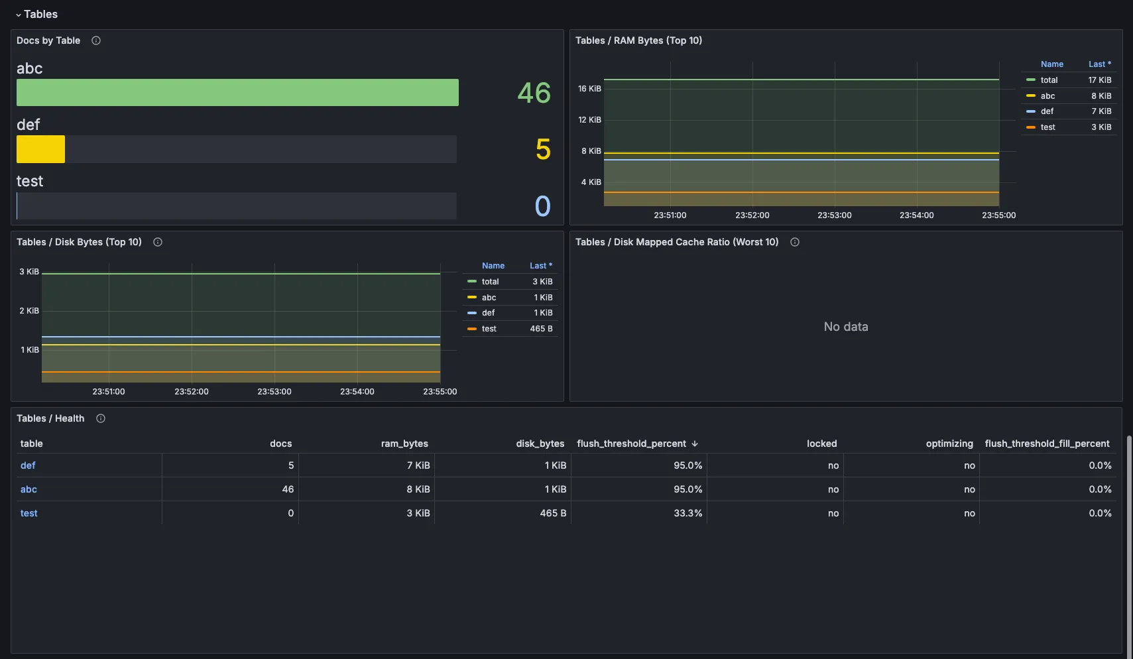Open the def table link
The image size is (1133, 659).
tap(28, 465)
